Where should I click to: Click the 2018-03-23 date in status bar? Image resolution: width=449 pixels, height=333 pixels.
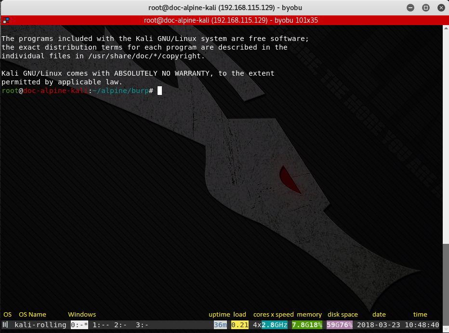point(379,325)
